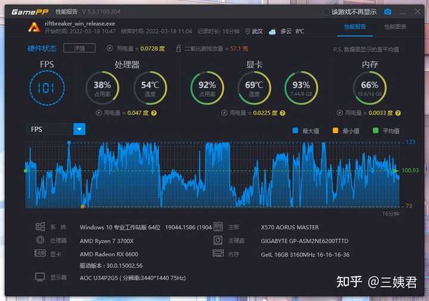This screenshot has height=301, width=429.
Task: Click the graphics card icon in specs list
Action: (x=40, y=253)
